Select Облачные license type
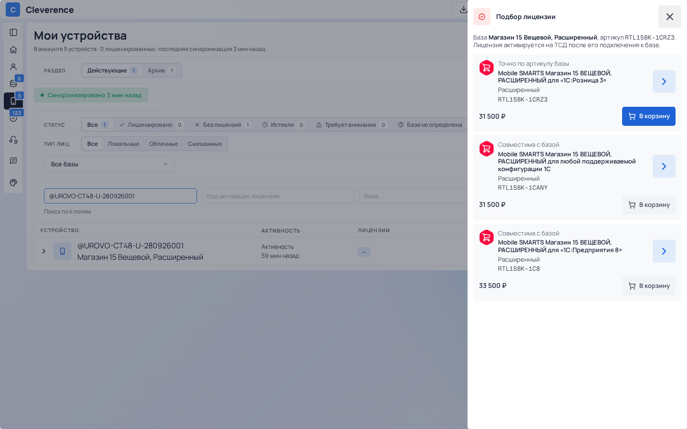 pos(164,144)
